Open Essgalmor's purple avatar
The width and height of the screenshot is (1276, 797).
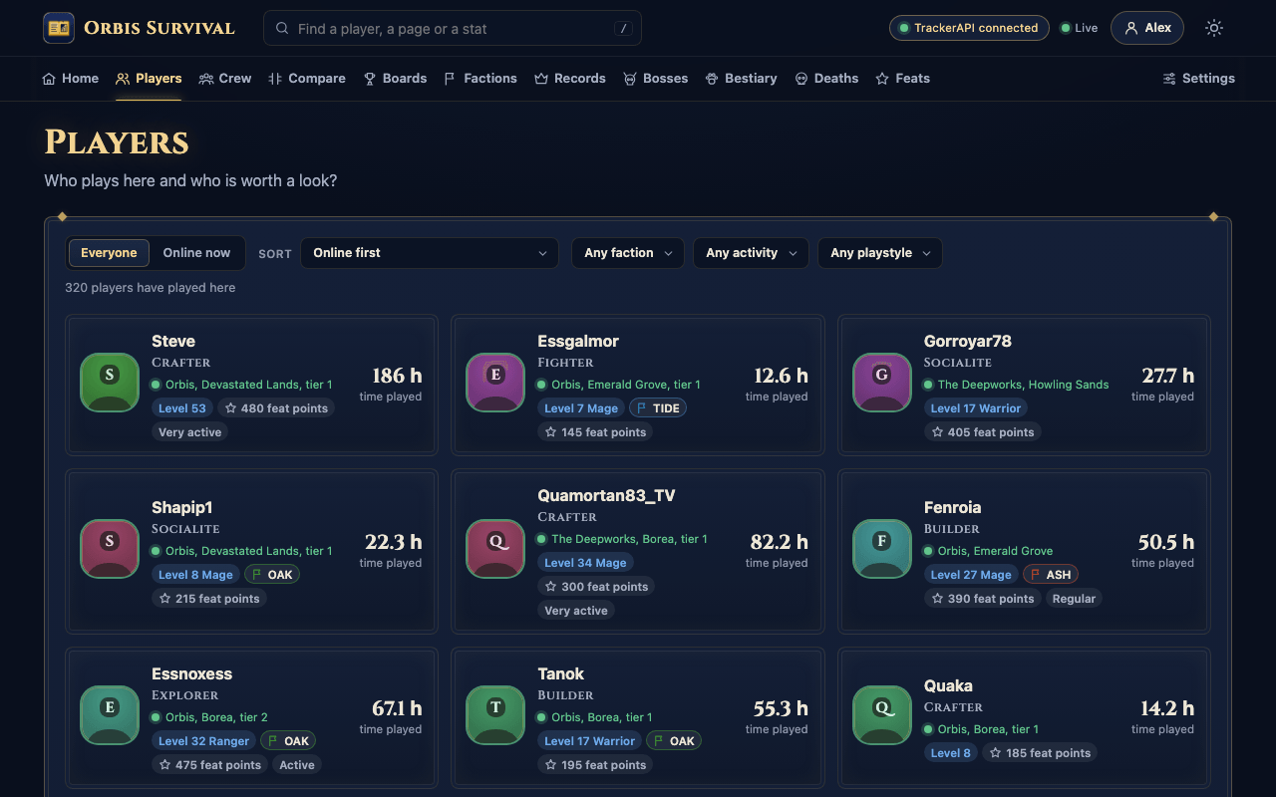(495, 383)
